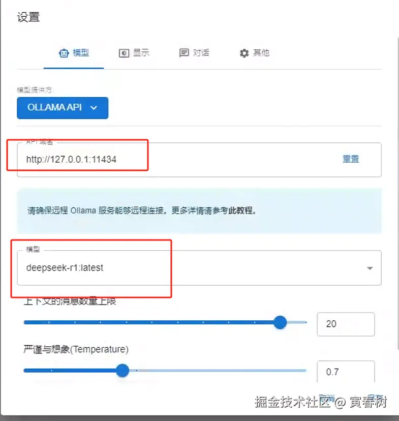Viewport: 399px width, 421px height.
Task: Open the deepseek-r1:latest model dropdown
Action: click(x=199, y=267)
